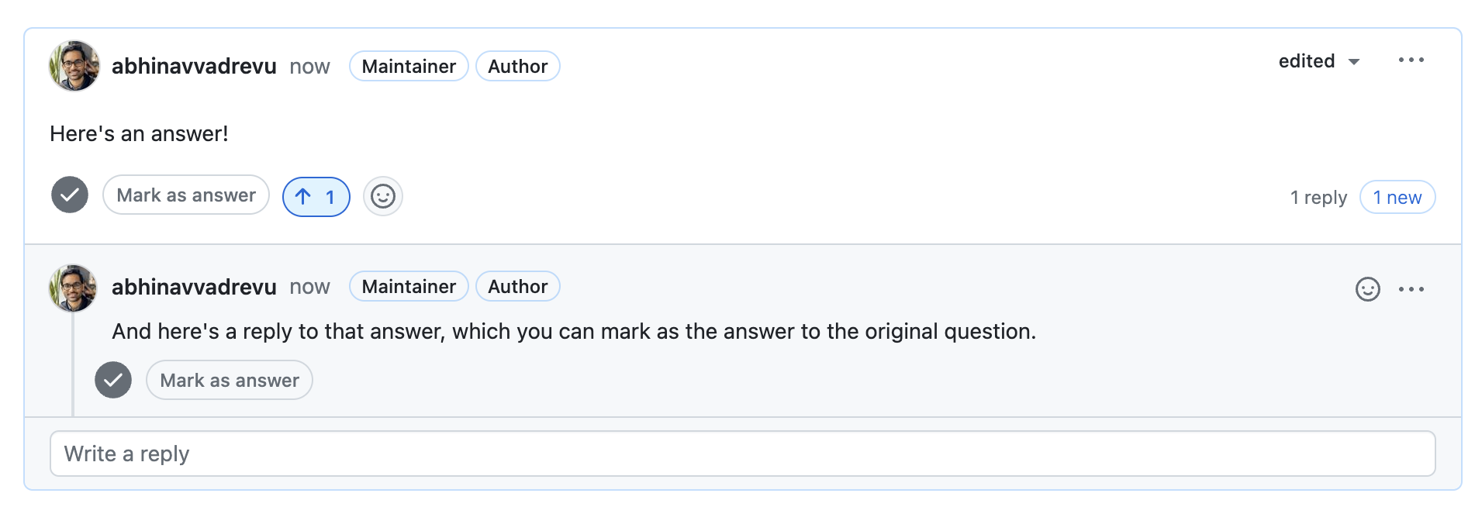
Task: Click the top comment's now timestamp
Action: click(x=309, y=67)
